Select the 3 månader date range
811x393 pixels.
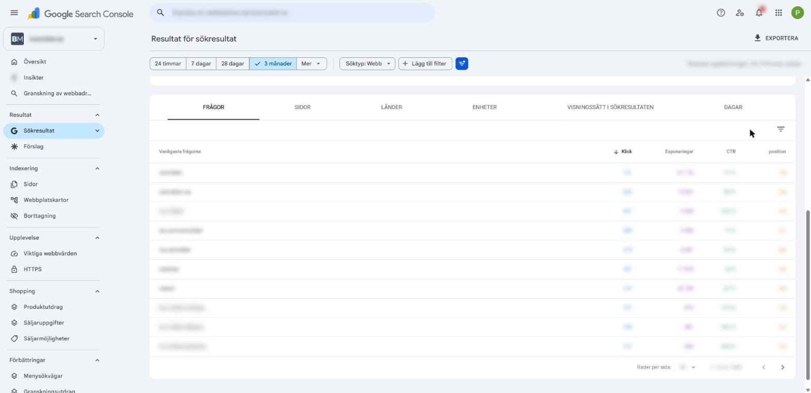point(273,64)
